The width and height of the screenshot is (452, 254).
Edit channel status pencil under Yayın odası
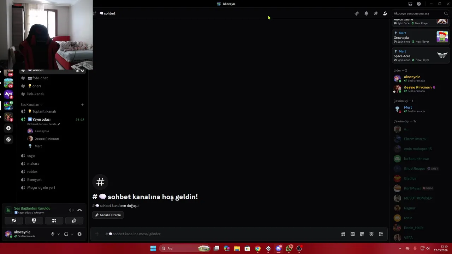59,124
